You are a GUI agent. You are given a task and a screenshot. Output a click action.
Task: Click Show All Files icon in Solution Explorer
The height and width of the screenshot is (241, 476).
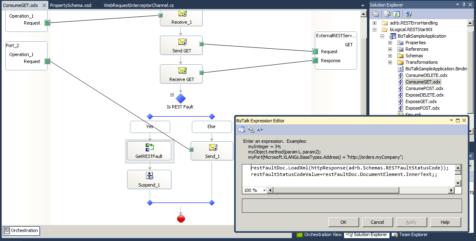click(x=387, y=14)
